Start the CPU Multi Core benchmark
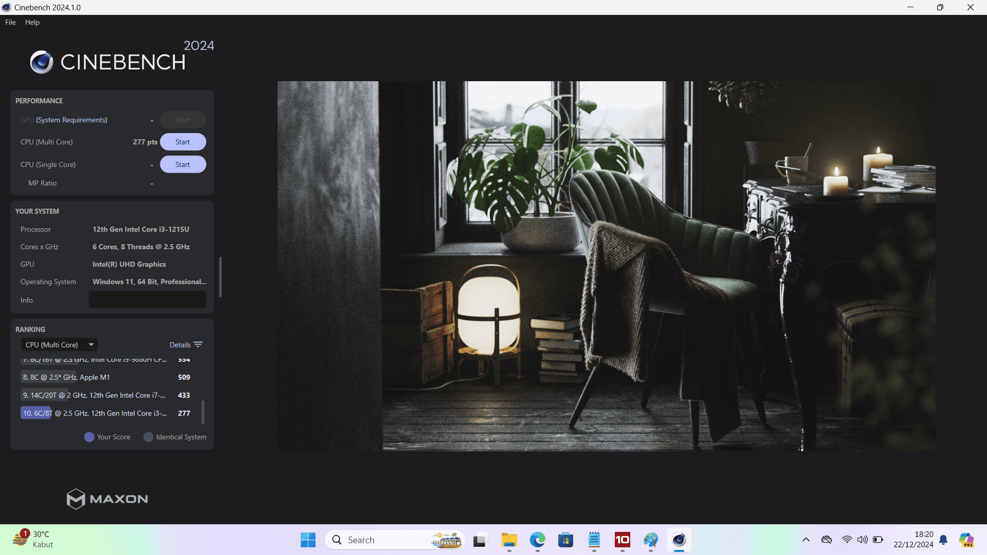This screenshot has height=555, width=987. (x=182, y=142)
